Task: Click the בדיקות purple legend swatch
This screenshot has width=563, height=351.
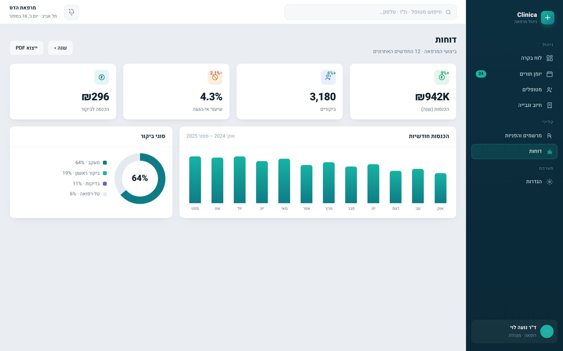Action: 105,184
